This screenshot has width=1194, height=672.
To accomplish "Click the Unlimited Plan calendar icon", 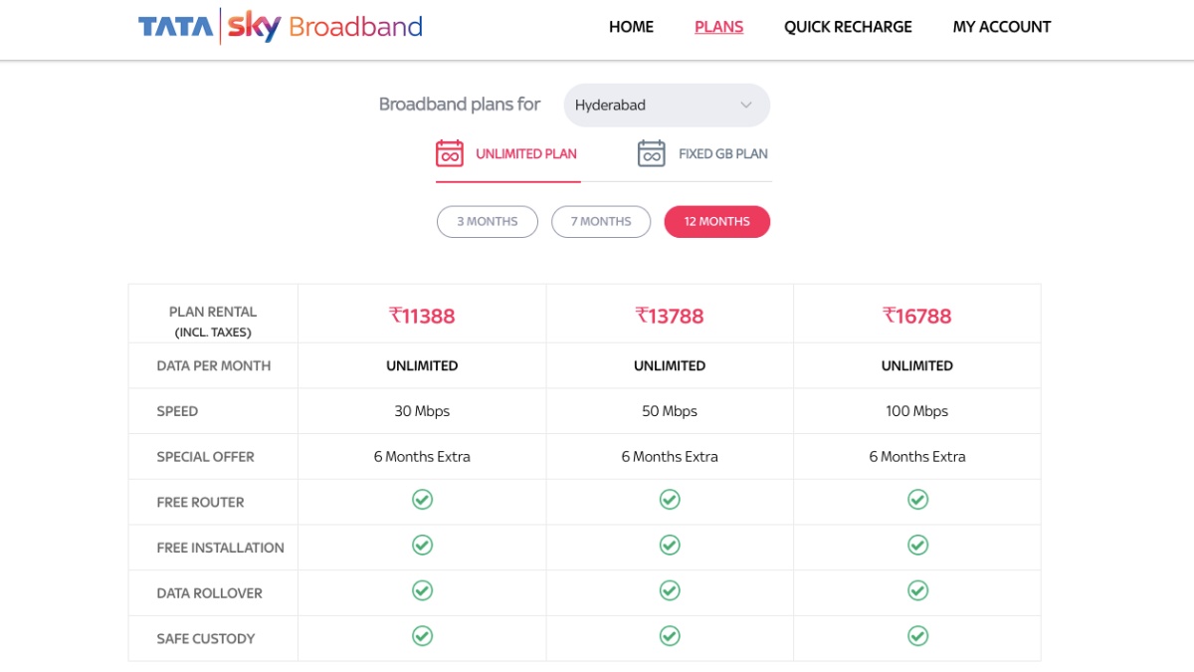I will 450,152.
